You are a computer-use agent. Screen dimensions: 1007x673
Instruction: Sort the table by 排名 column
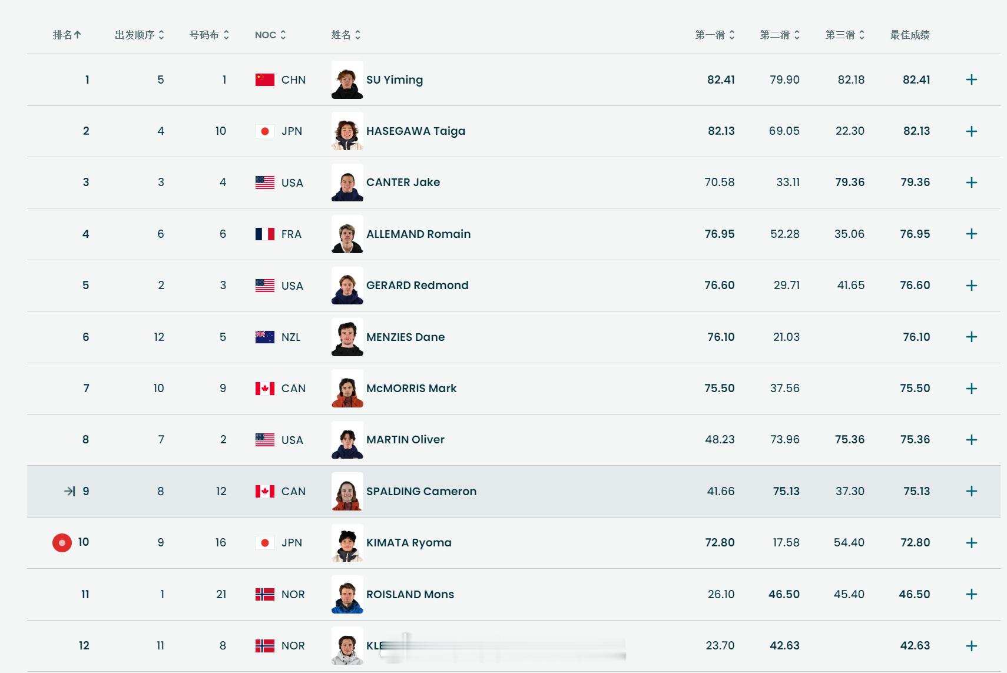coord(67,35)
